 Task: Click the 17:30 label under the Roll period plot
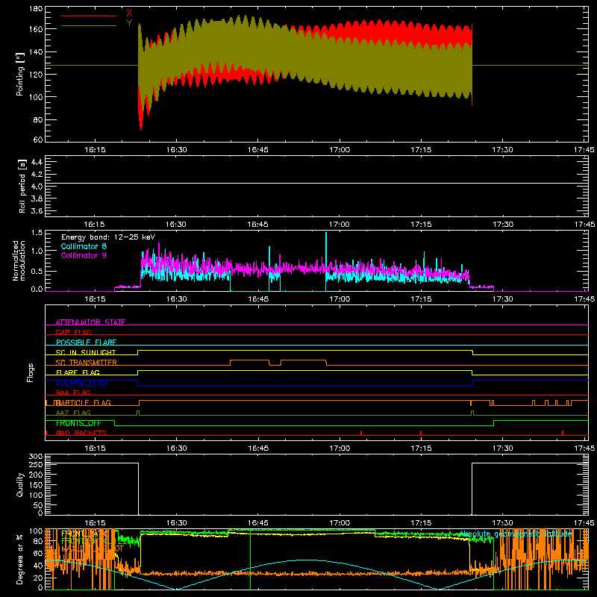click(502, 225)
